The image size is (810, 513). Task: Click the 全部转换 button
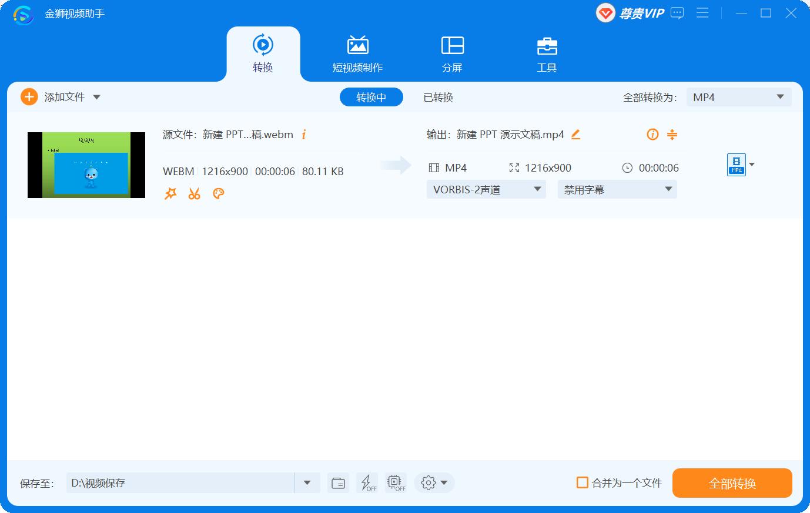(732, 482)
